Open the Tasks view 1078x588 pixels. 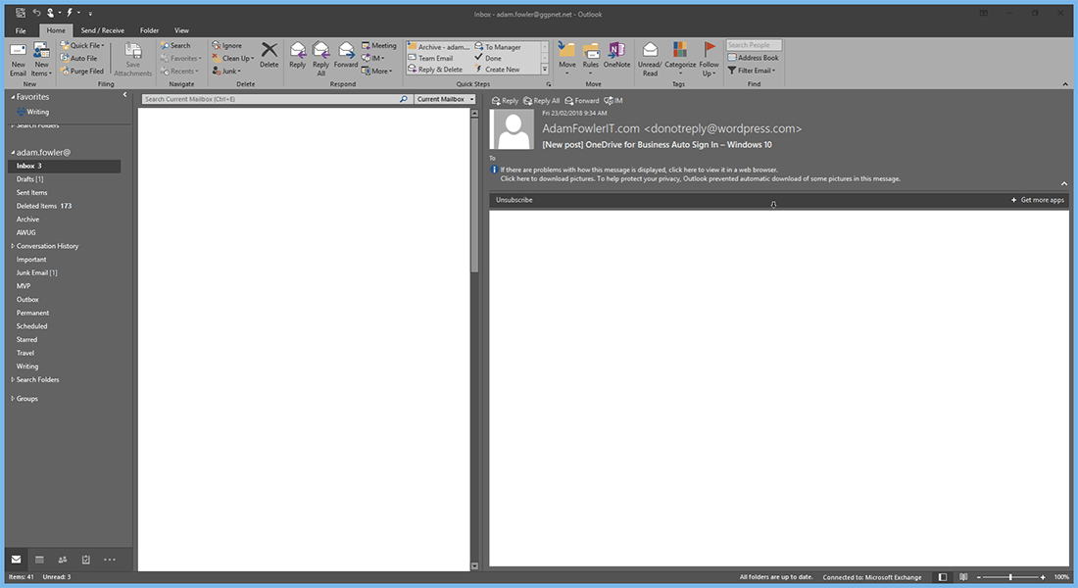click(x=84, y=559)
